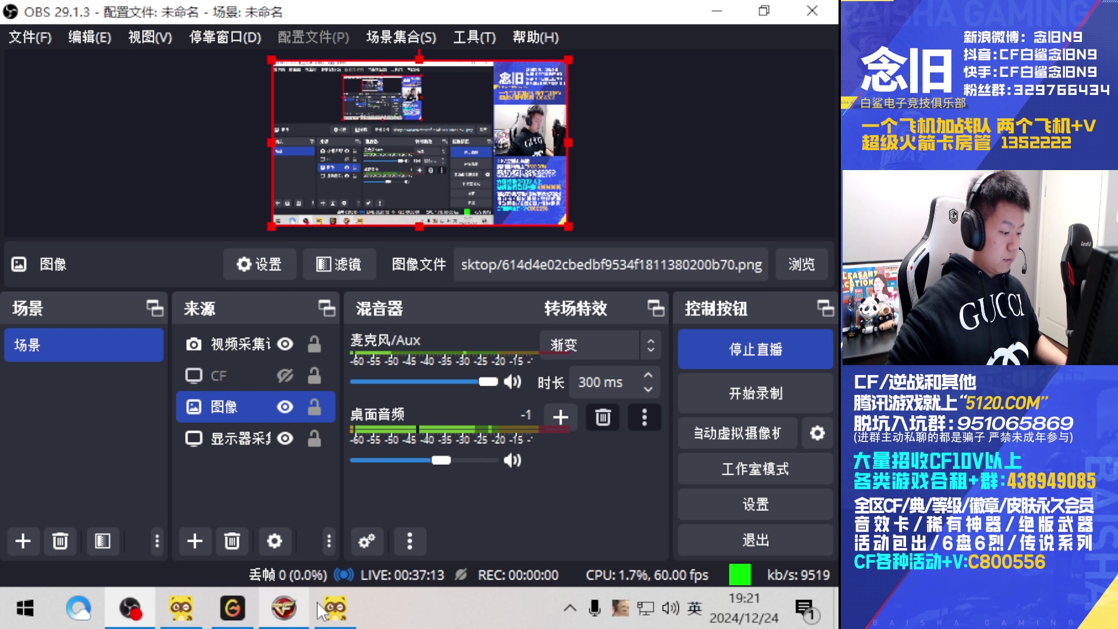Remove the selected source
The width and height of the screenshot is (1118, 629).
click(232, 541)
